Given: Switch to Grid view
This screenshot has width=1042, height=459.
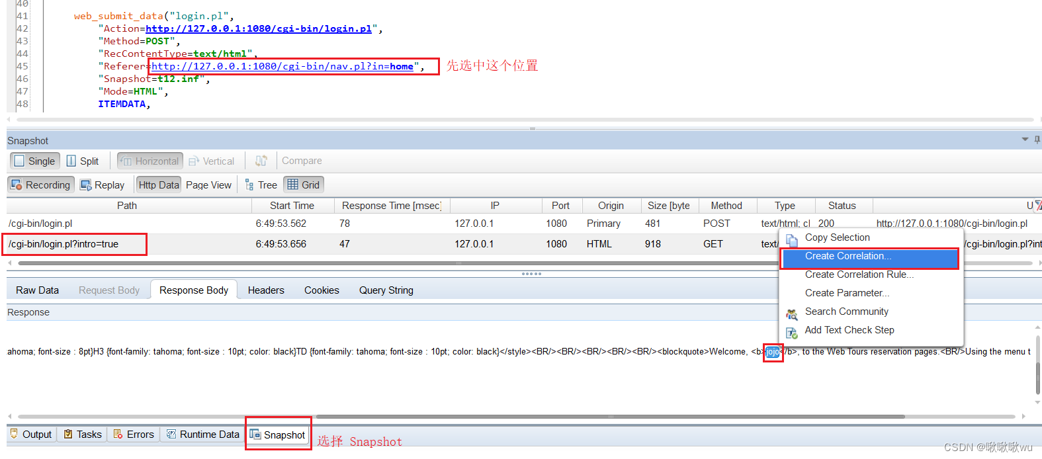Looking at the screenshot, I should (304, 185).
